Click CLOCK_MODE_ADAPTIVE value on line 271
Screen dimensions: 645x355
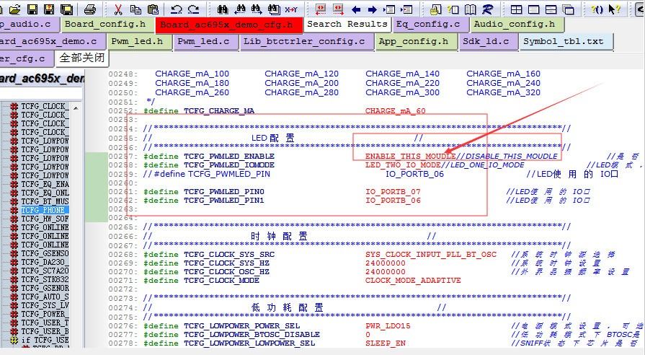[x=413, y=281]
